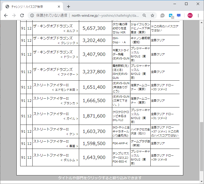
Task: Filter by the クレリック category
Action: click(x=68, y=43)
